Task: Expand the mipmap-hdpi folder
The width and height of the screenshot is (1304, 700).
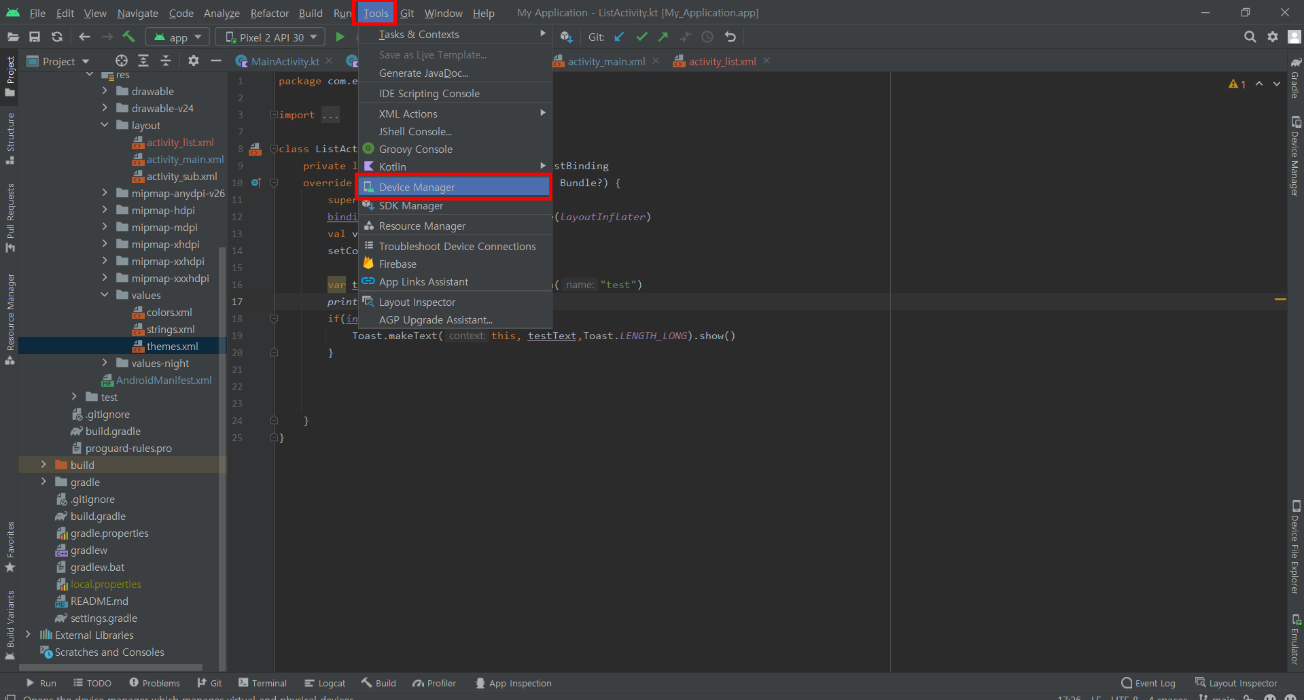Action: tap(105, 210)
